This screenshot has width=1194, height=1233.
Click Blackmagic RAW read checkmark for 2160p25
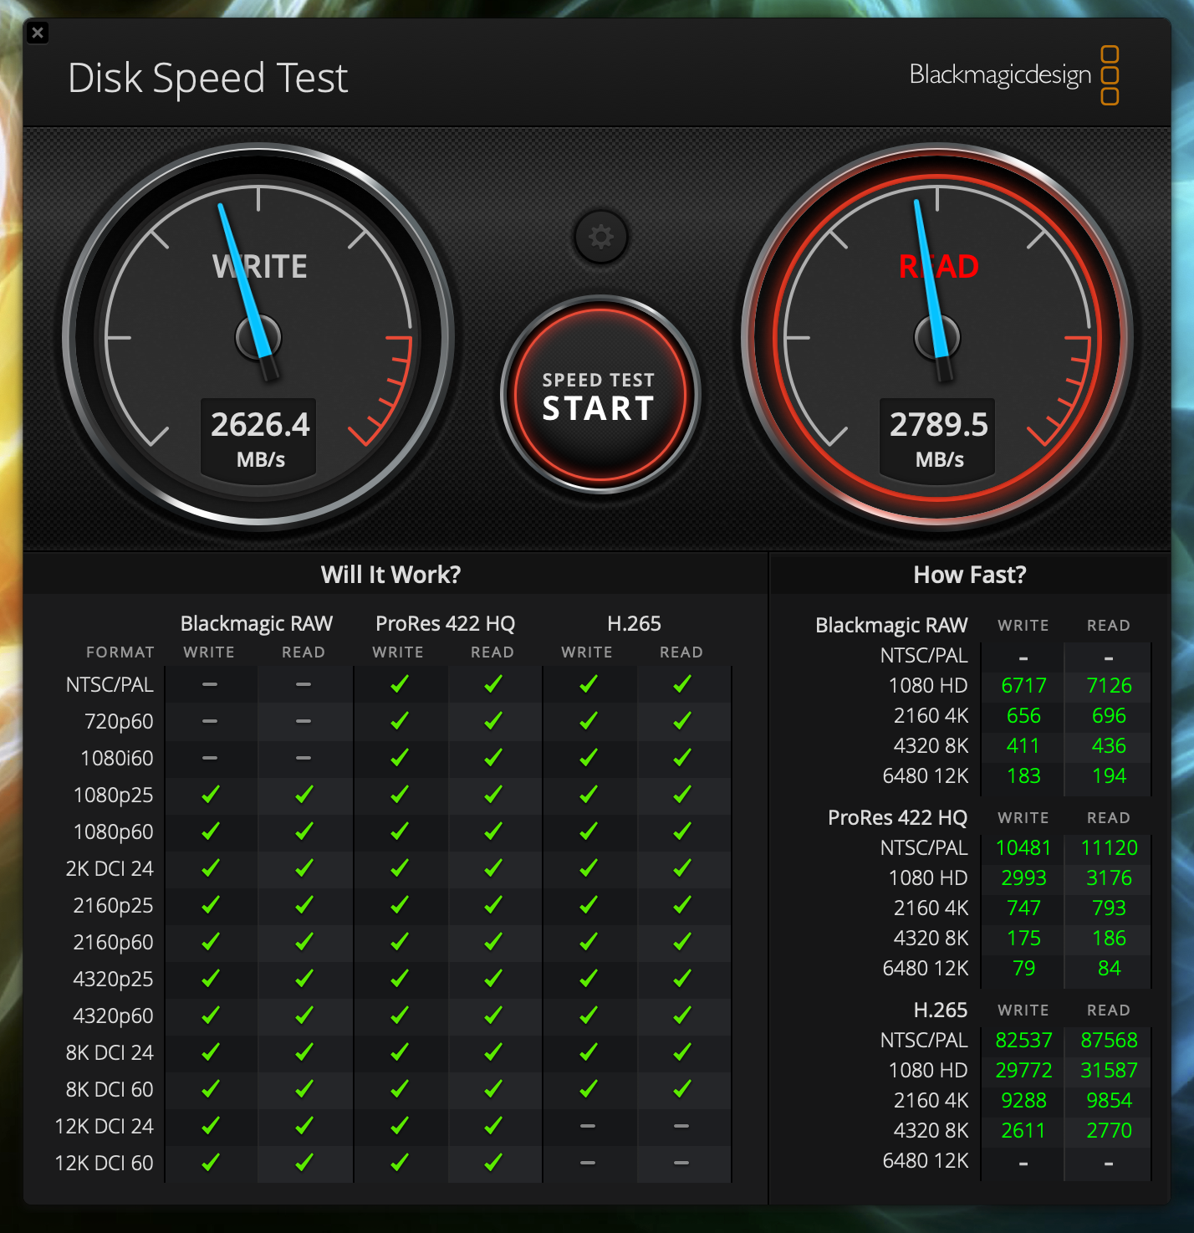(304, 905)
